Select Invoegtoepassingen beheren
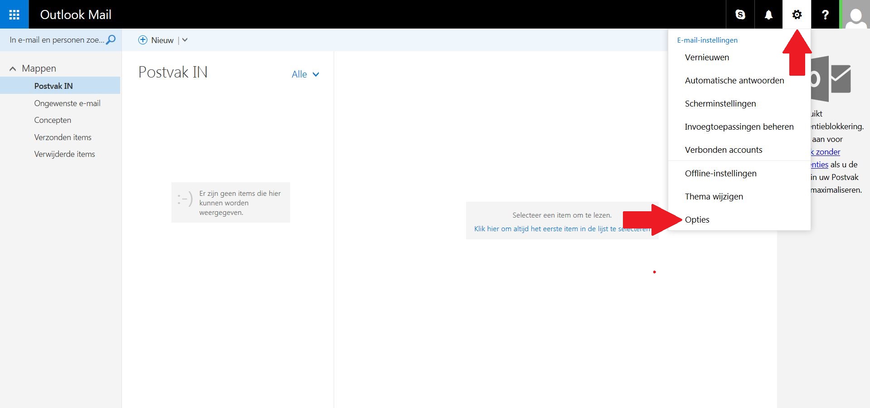 click(x=739, y=126)
